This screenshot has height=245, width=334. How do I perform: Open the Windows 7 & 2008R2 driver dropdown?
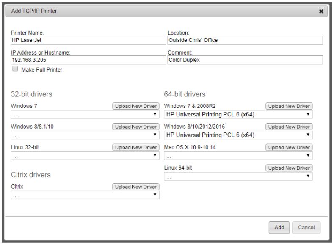[238, 114]
